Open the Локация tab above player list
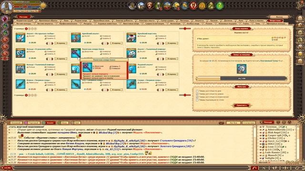Viewport: 305px width, 171px height. click(268, 123)
